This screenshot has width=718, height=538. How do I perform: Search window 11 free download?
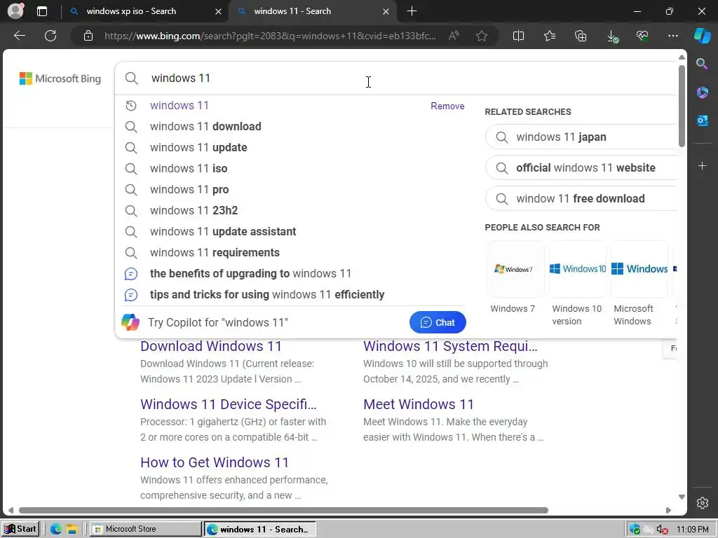click(581, 198)
